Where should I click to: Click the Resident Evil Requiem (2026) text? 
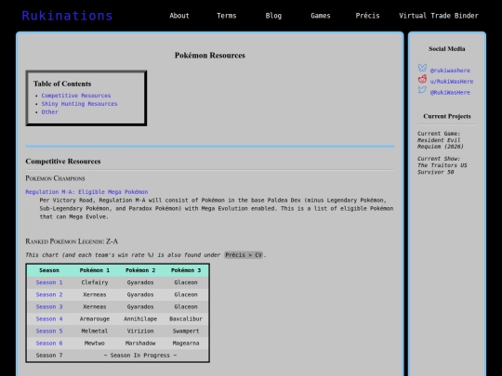(441, 144)
